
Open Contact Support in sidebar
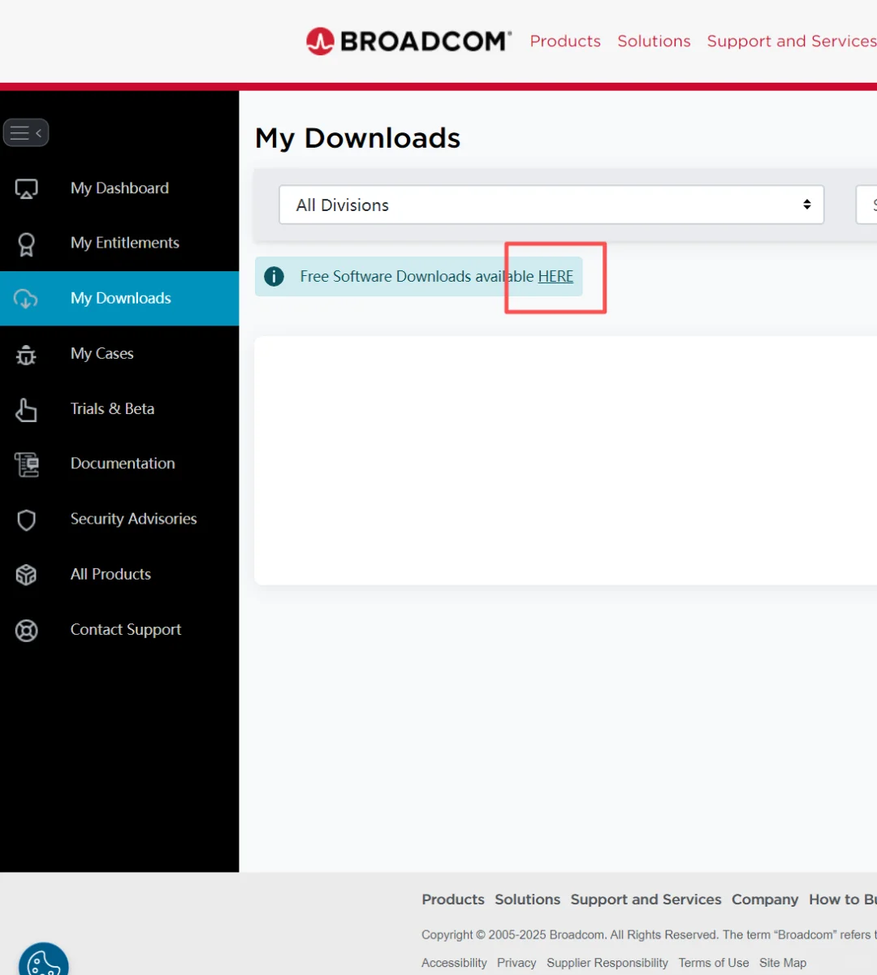point(119,630)
